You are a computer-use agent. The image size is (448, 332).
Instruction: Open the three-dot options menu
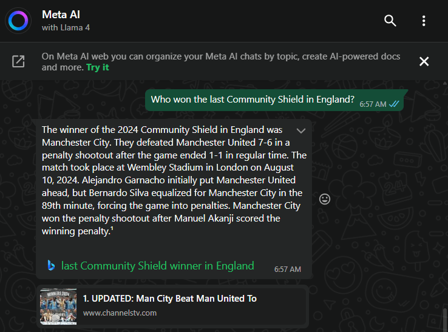pyautogui.click(x=424, y=21)
